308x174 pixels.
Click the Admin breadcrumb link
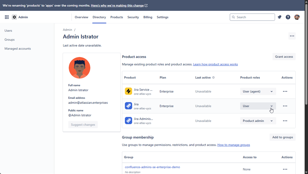(x=68, y=30)
